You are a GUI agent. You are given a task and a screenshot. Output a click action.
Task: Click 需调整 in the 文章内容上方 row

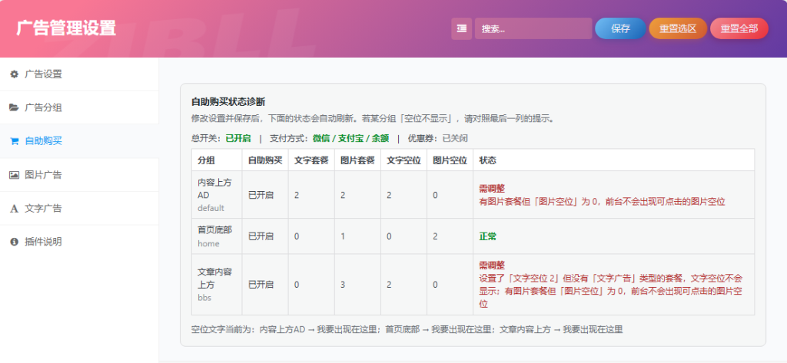click(x=492, y=266)
